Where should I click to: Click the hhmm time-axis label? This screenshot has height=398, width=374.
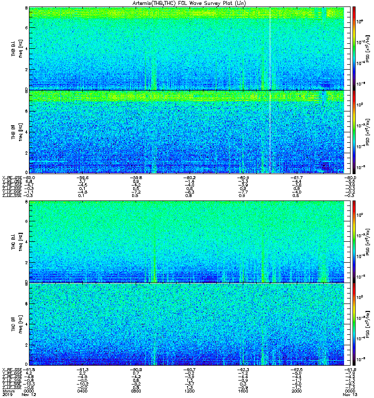pyautogui.click(x=8, y=391)
